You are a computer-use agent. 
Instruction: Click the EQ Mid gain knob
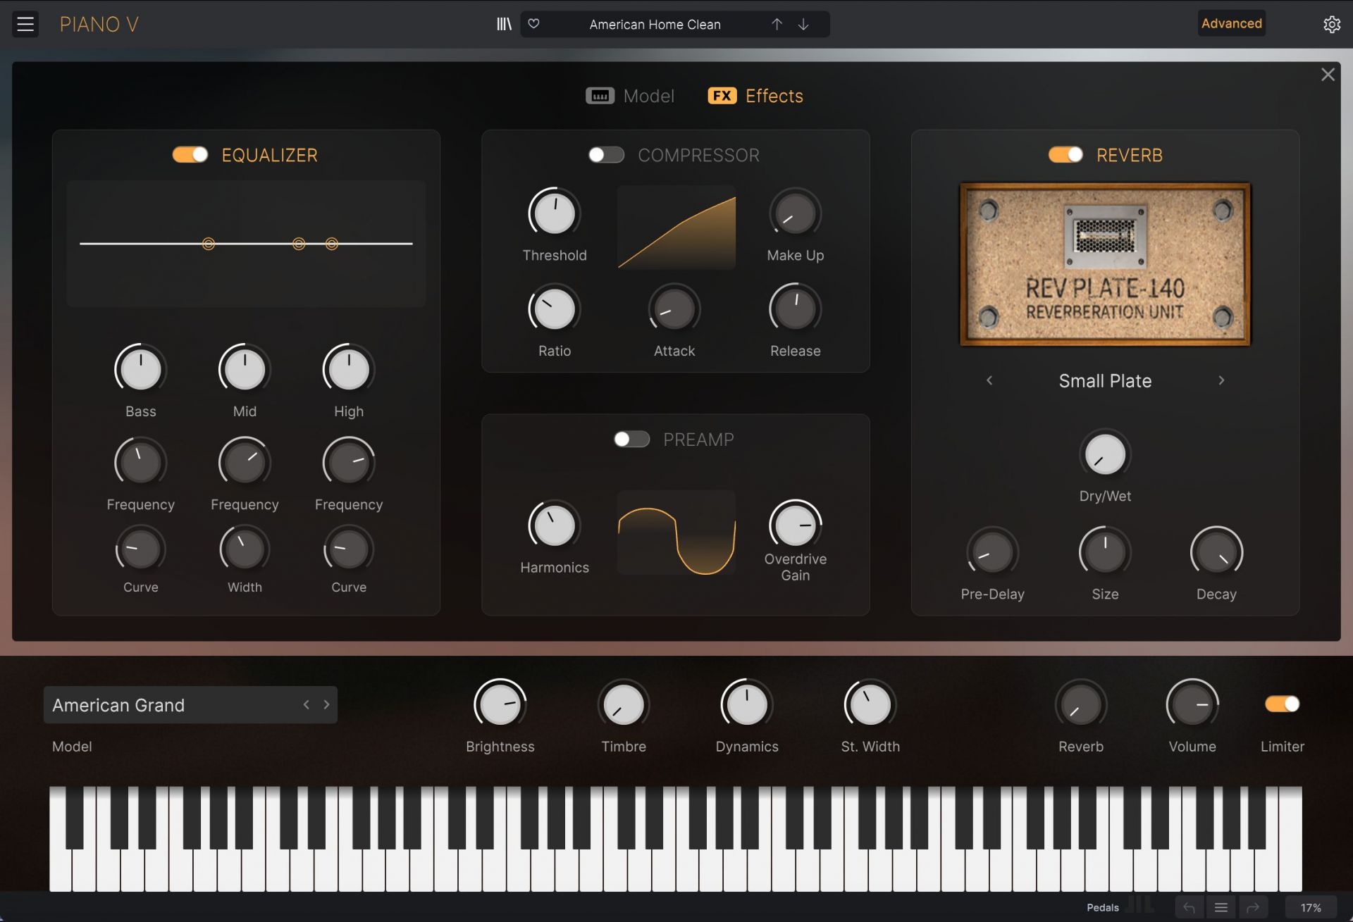(245, 369)
